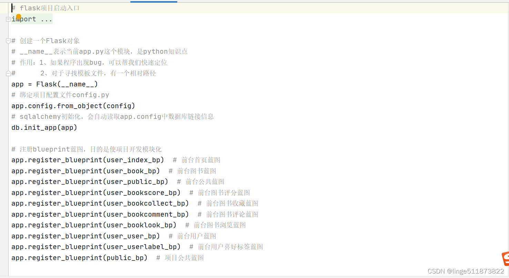Expand the folded import block
This screenshot has width=509, height=278.
click(x=8, y=19)
